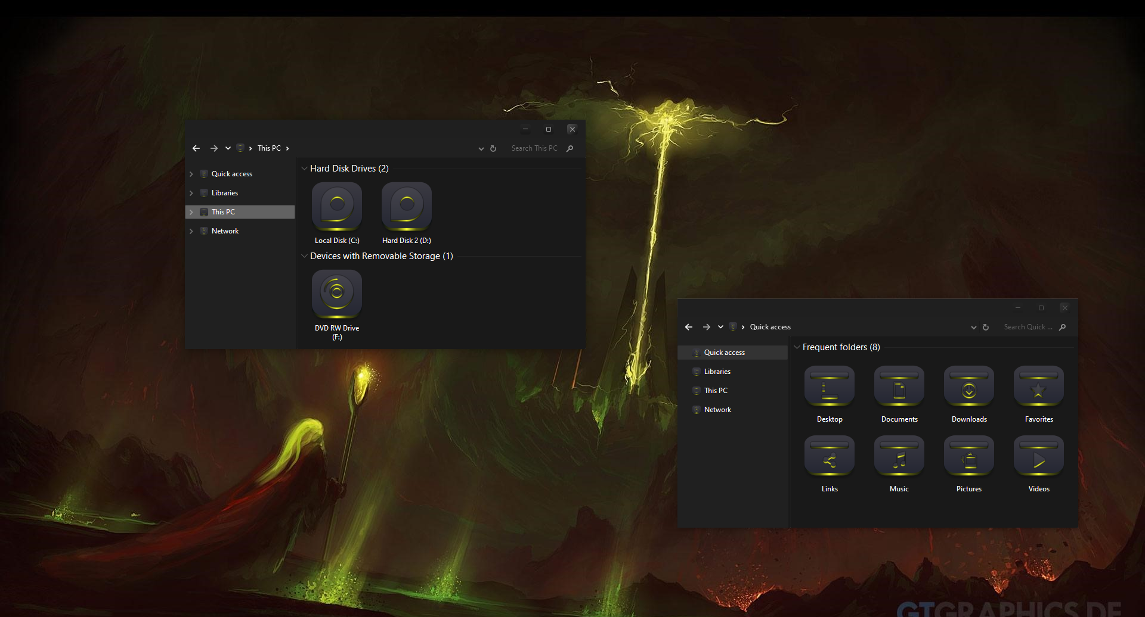Click the address bar icon in Quick access window
Image resolution: width=1145 pixels, height=617 pixels.
coord(733,327)
